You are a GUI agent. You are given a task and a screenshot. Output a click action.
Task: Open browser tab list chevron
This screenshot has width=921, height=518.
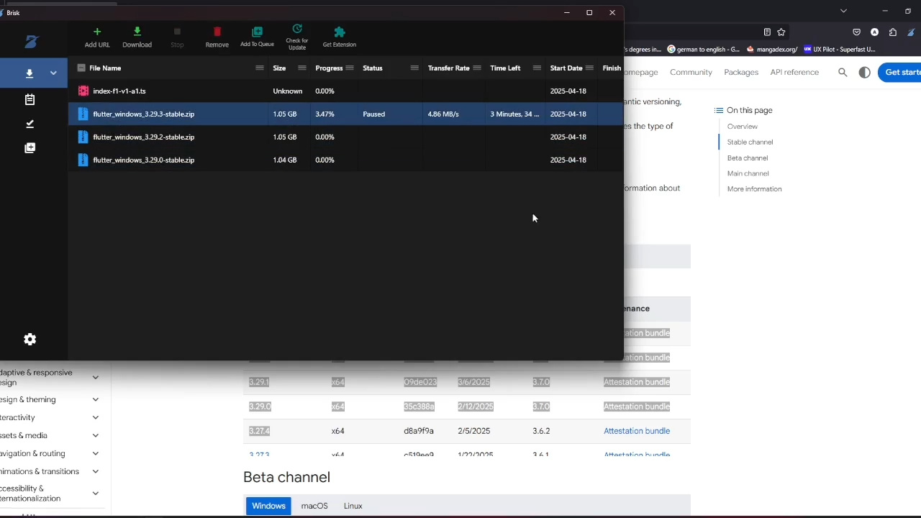[843, 11]
